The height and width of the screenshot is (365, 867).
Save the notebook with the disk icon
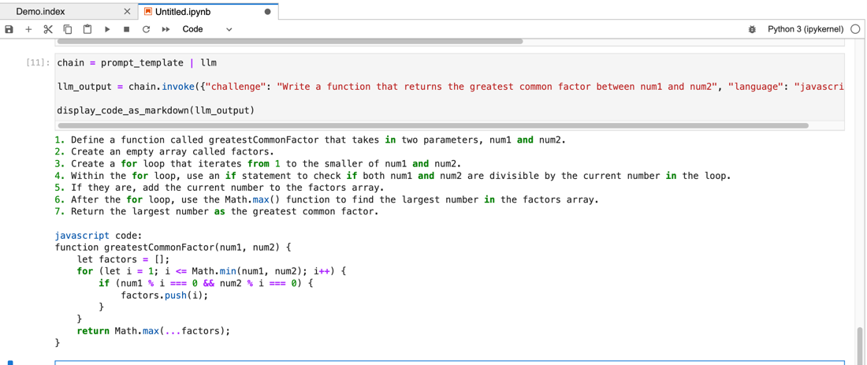point(9,29)
